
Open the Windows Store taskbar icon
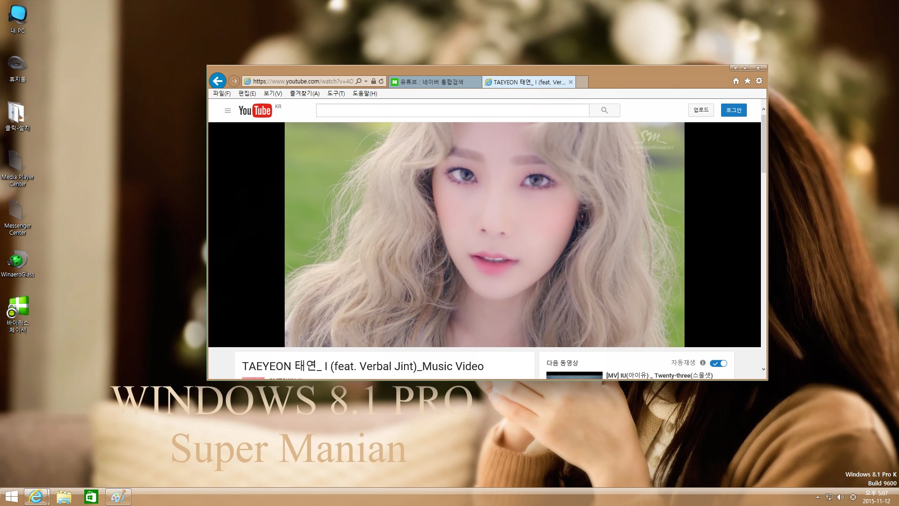click(91, 497)
